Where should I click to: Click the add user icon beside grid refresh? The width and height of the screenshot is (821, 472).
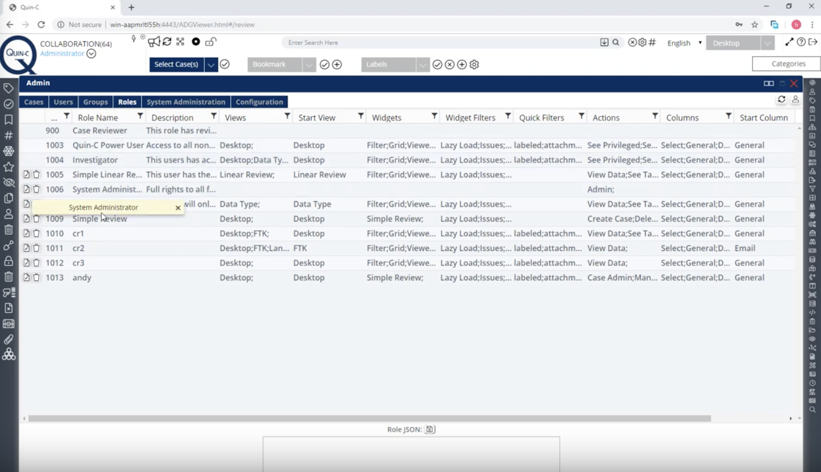[795, 99]
